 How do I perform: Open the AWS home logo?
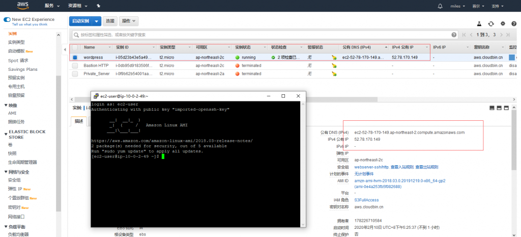(23, 6)
